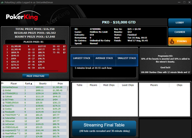Sort player list by Player column

[x=14, y=83]
